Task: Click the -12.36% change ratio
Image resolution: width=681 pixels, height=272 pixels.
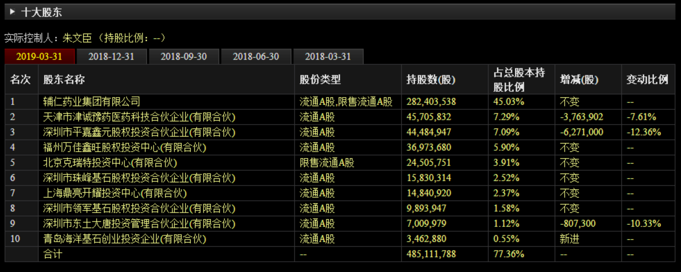Action: point(644,132)
